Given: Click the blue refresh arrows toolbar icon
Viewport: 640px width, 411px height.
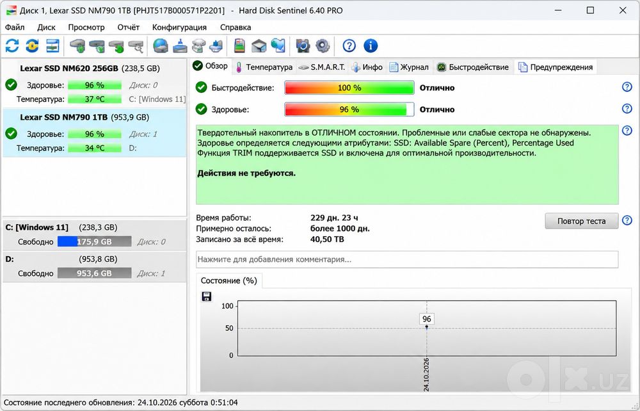Looking at the screenshot, I should point(12,45).
